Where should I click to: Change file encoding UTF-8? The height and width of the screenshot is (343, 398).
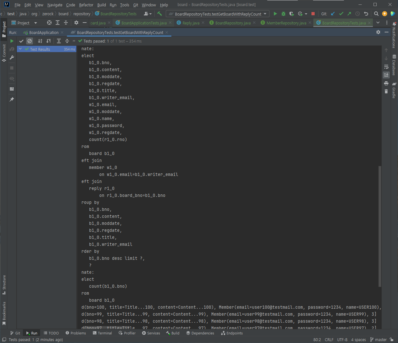(342, 340)
